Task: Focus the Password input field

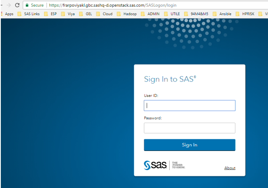Action: coord(190,128)
